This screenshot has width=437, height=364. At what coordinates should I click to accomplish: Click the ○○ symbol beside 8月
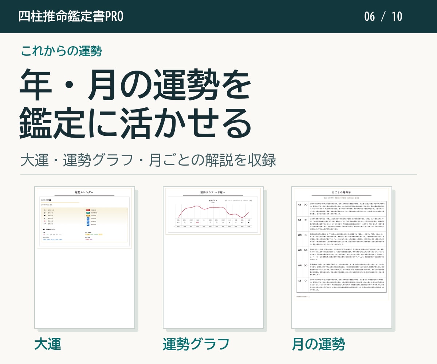tap(306, 205)
